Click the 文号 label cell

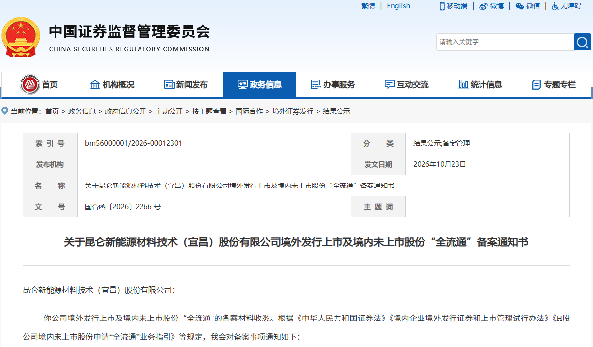click(x=50, y=207)
